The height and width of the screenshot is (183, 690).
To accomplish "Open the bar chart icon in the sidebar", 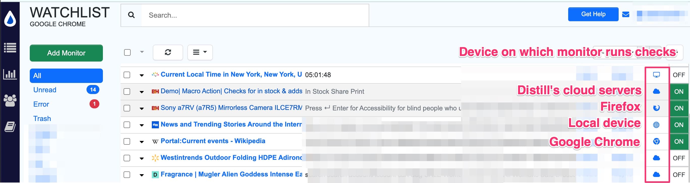I will (x=10, y=74).
